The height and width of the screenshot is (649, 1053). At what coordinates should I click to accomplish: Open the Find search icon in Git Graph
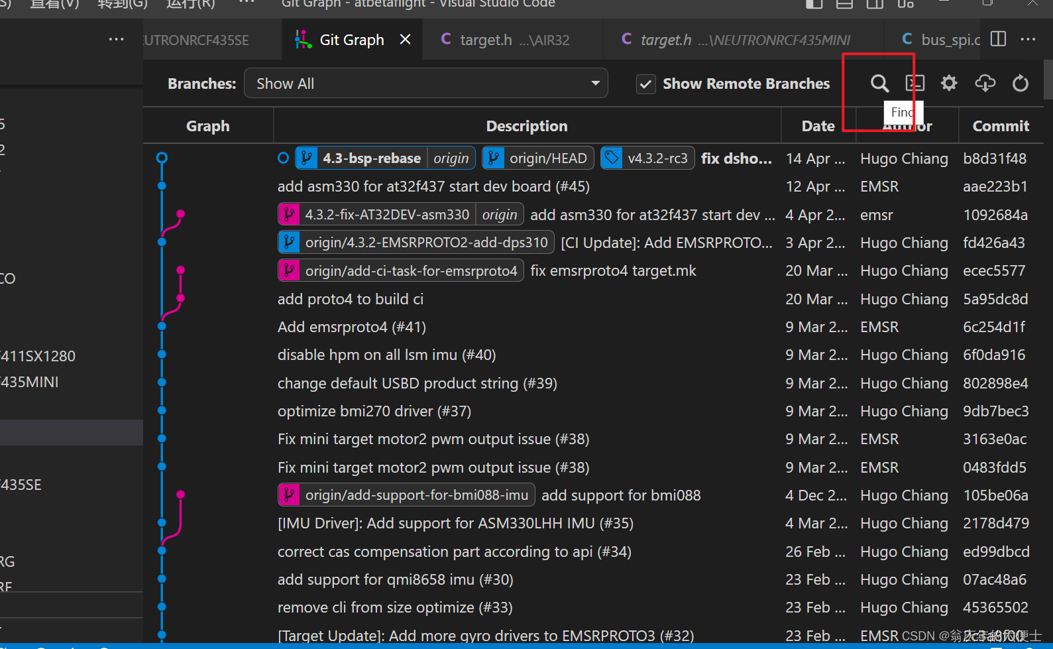coord(879,84)
